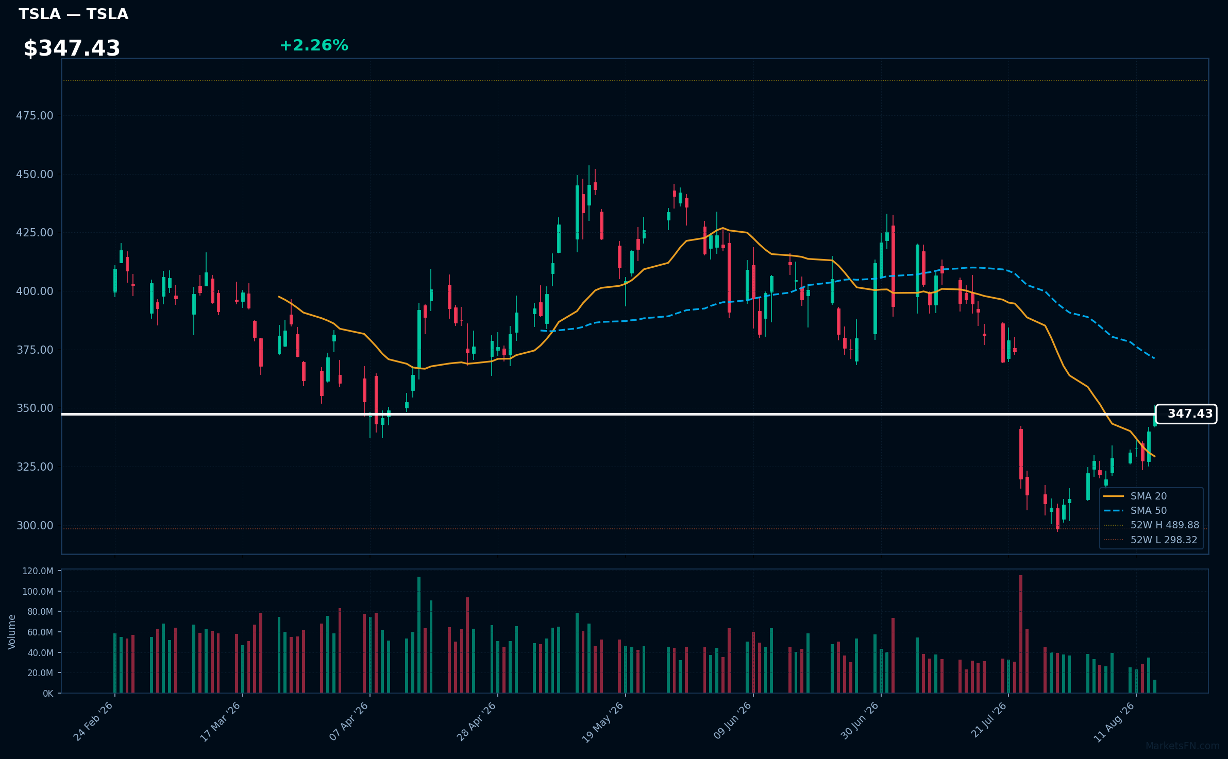Click the +2.26% change percentage
The height and width of the screenshot is (759, 1228).
pos(314,45)
